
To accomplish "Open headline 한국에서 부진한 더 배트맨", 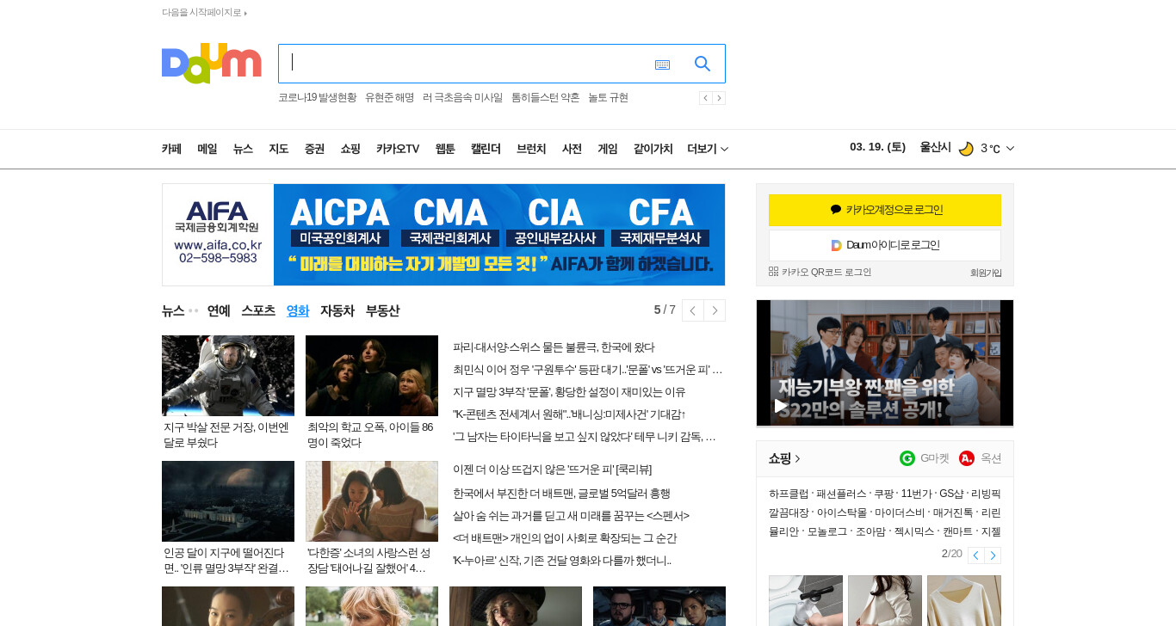I will (x=561, y=494).
